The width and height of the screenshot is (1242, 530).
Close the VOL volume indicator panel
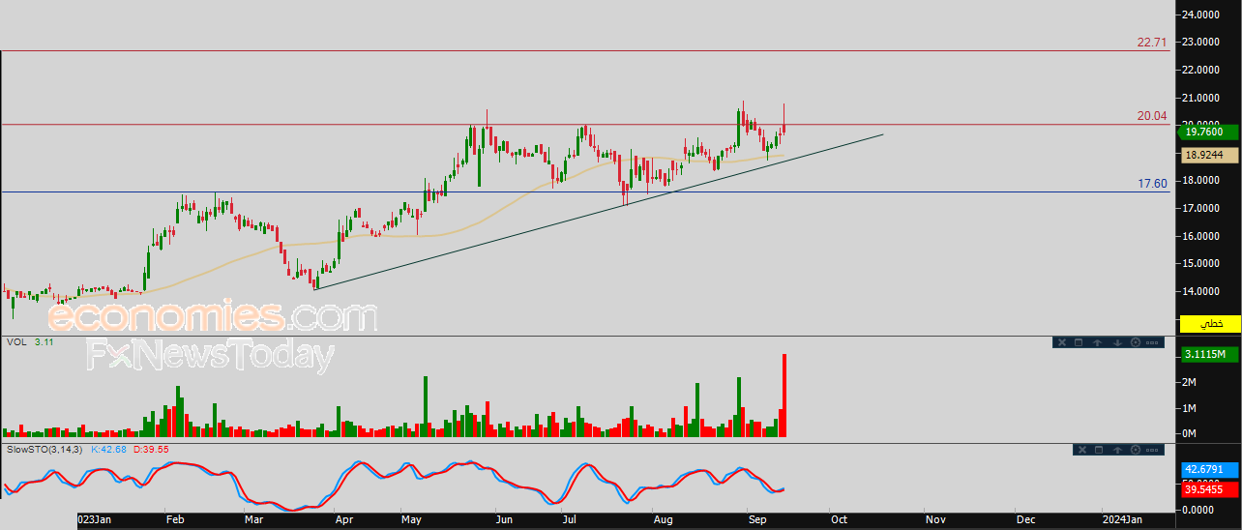tap(1060, 342)
